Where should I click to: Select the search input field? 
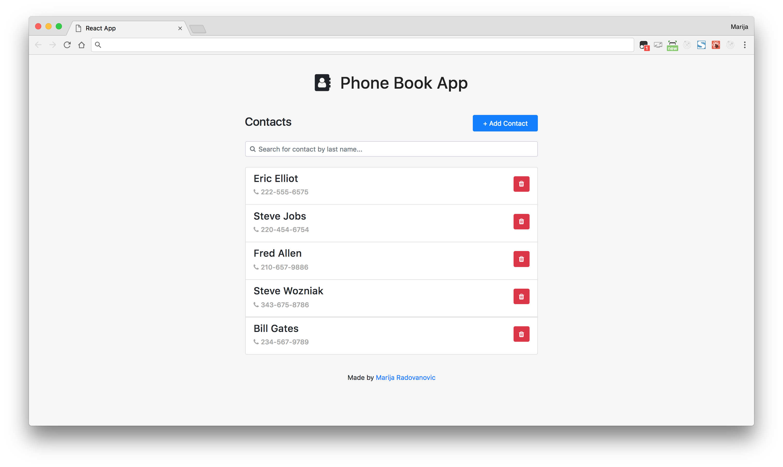[x=391, y=149]
